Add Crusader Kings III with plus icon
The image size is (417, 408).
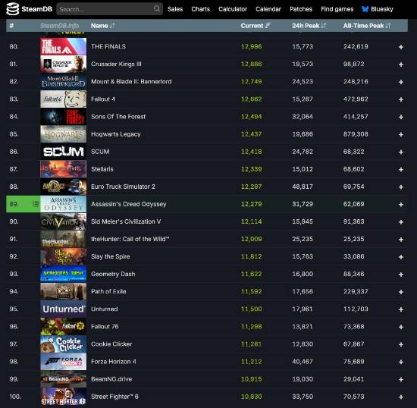pos(401,64)
